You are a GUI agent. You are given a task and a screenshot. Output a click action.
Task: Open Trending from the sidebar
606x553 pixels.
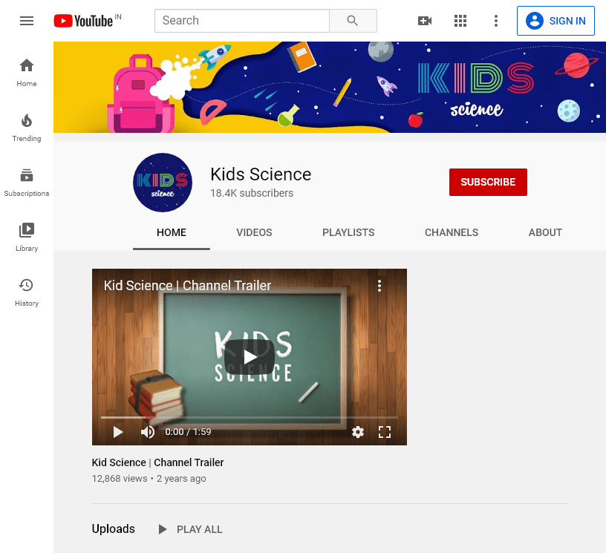(x=27, y=128)
